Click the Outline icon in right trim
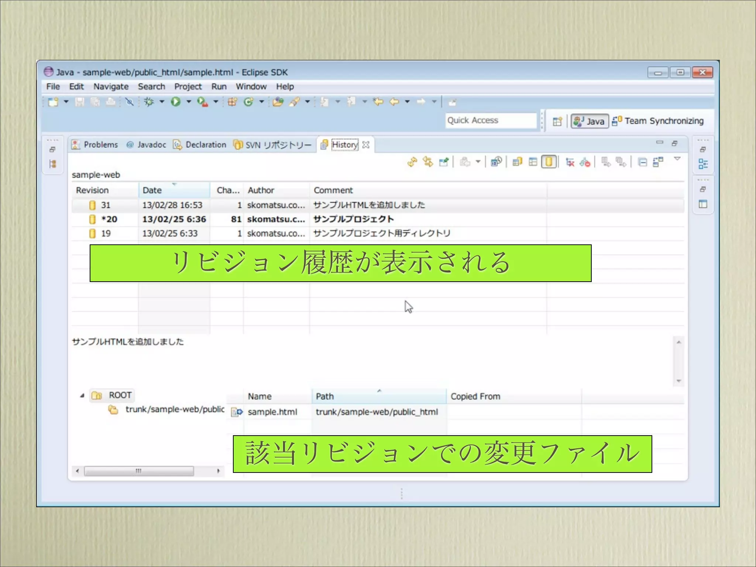Image resolution: width=756 pixels, height=567 pixels. [703, 164]
